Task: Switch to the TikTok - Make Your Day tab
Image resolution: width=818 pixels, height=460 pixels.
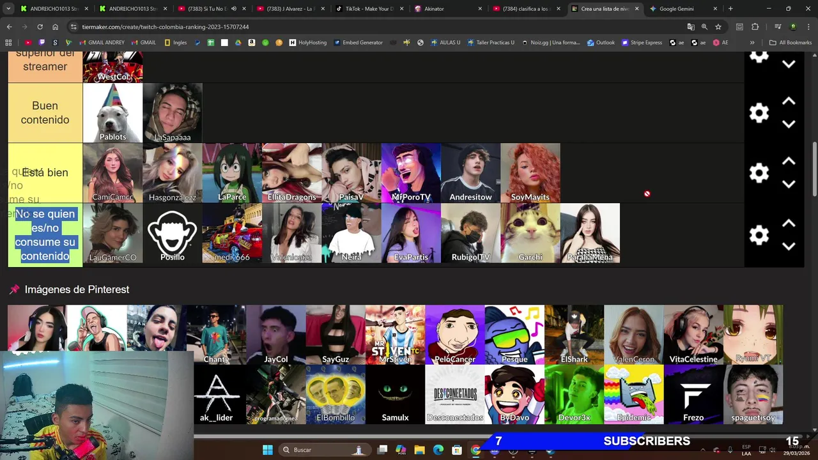Action: (369, 9)
